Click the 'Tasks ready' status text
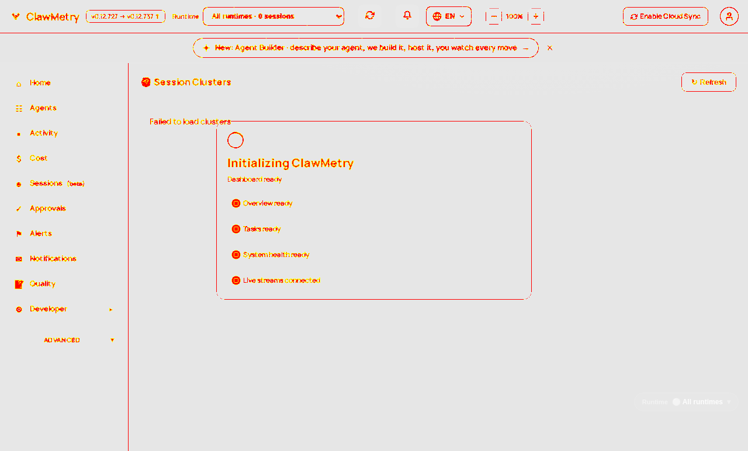748x451 pixels. tap(262, 229)
